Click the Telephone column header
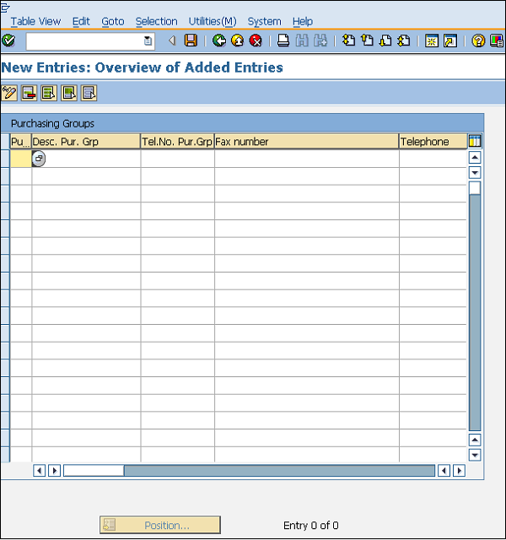This screenshot has width=506, height=540. click(433, 142)
